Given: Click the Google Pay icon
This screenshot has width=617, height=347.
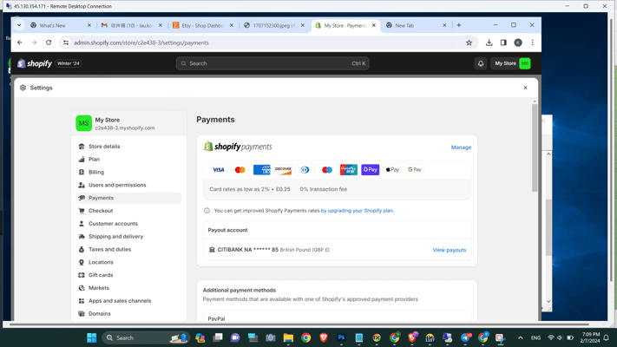Looking at the screenshot, I should [x=414, y=170].
